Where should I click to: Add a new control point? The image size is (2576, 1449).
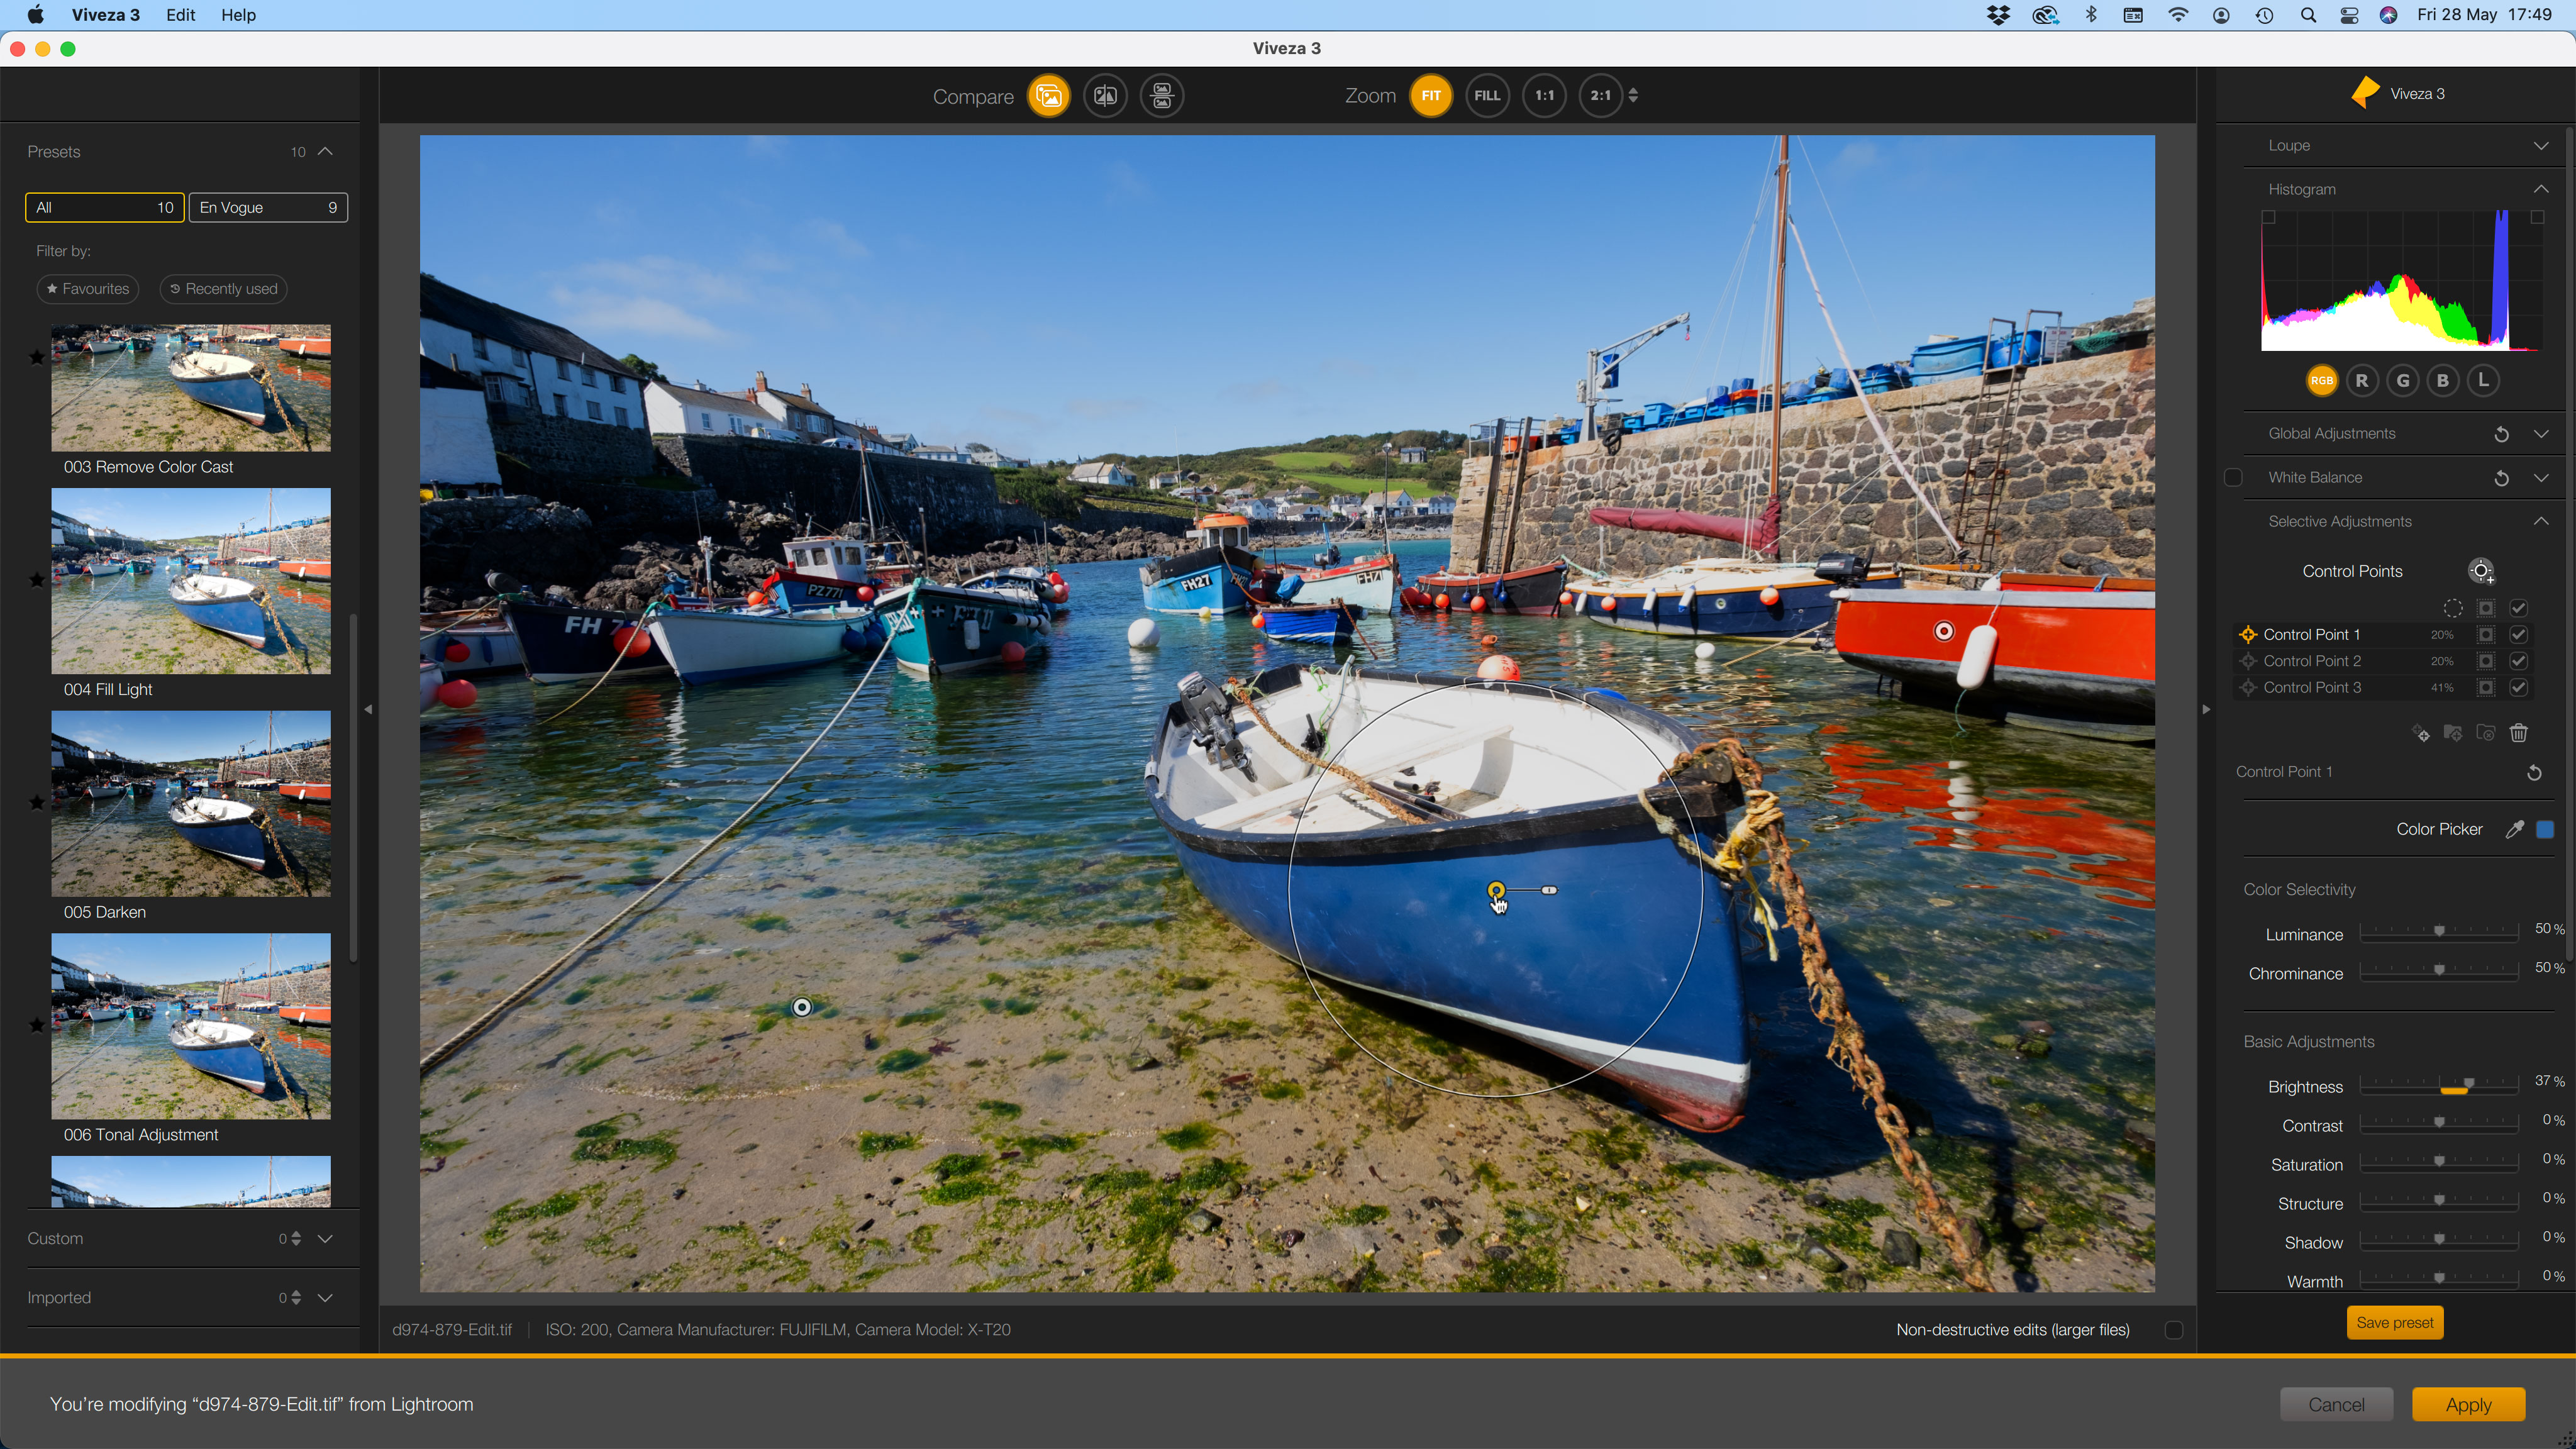click(2481, 571)
